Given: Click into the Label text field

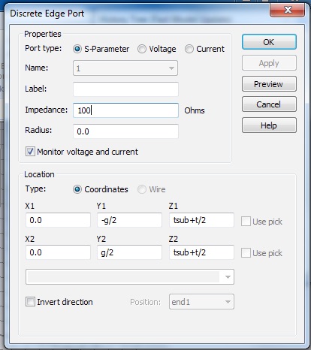Looking at the screenshot, I should pyautogui.click(x=125, y=89).
